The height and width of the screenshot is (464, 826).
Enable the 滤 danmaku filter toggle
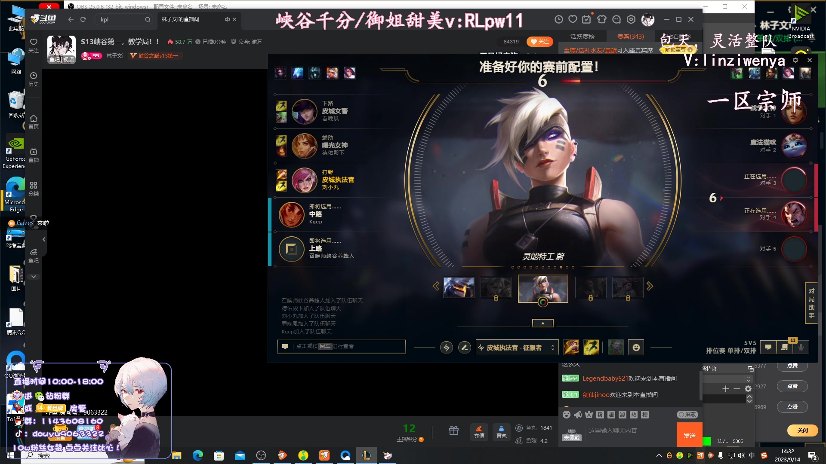pyautogui.click(x=622, y=414)
